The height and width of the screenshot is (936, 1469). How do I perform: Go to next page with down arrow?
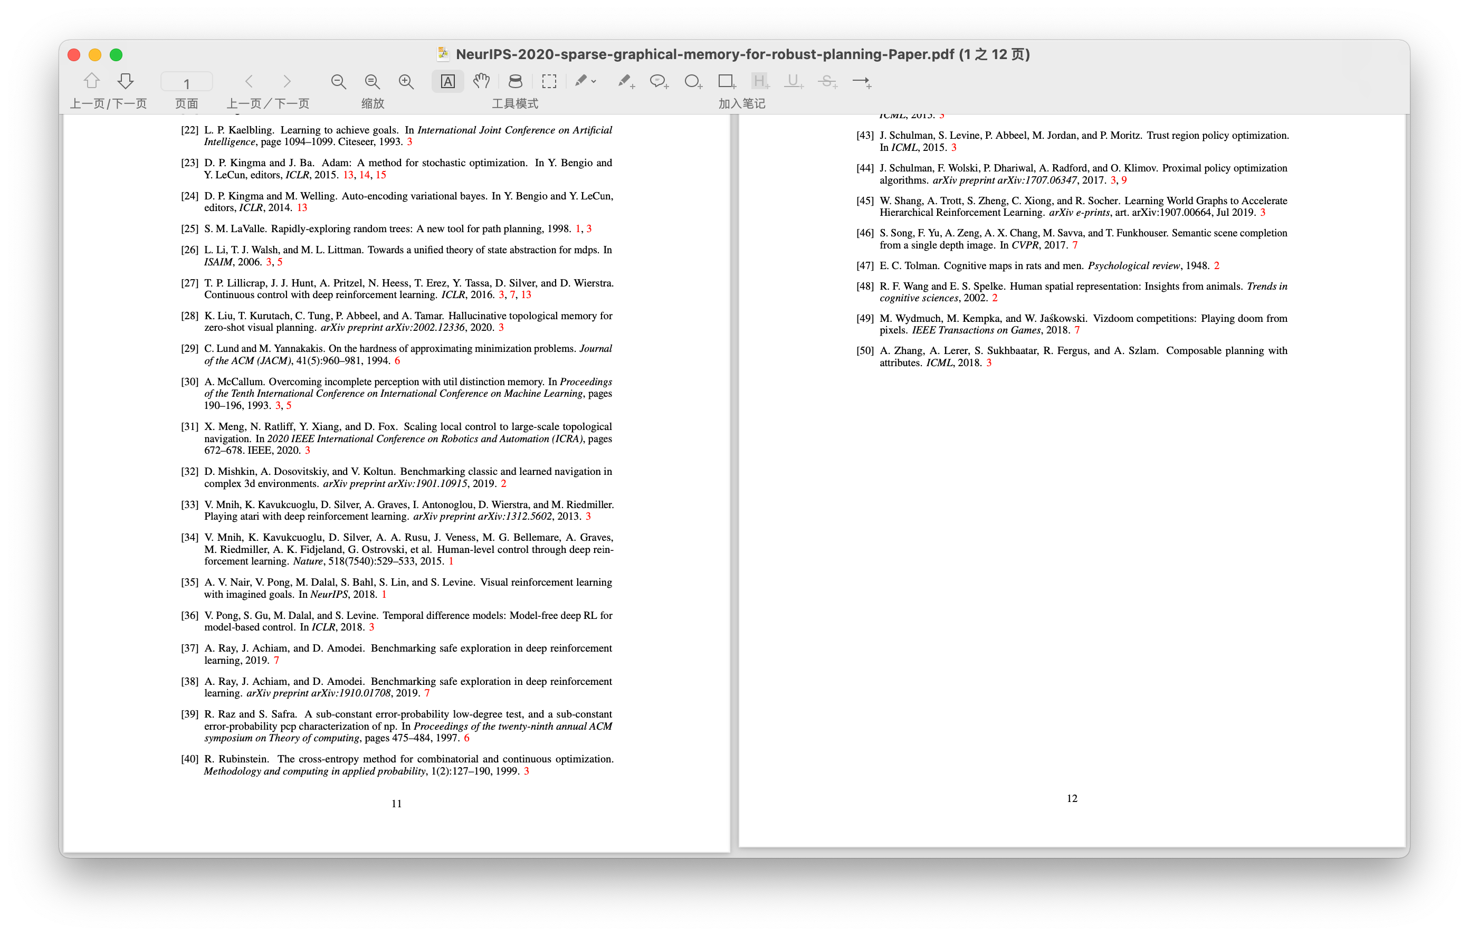click(x=126, y=81)
